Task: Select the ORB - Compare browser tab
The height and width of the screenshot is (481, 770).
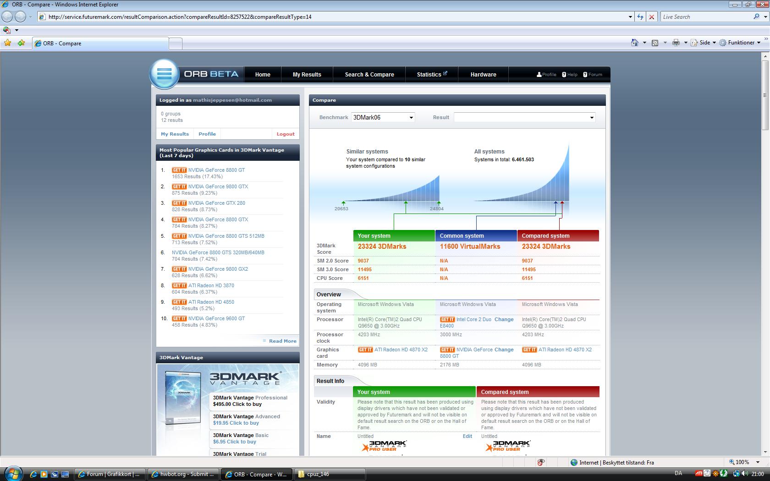Action: tap(100, 44)
